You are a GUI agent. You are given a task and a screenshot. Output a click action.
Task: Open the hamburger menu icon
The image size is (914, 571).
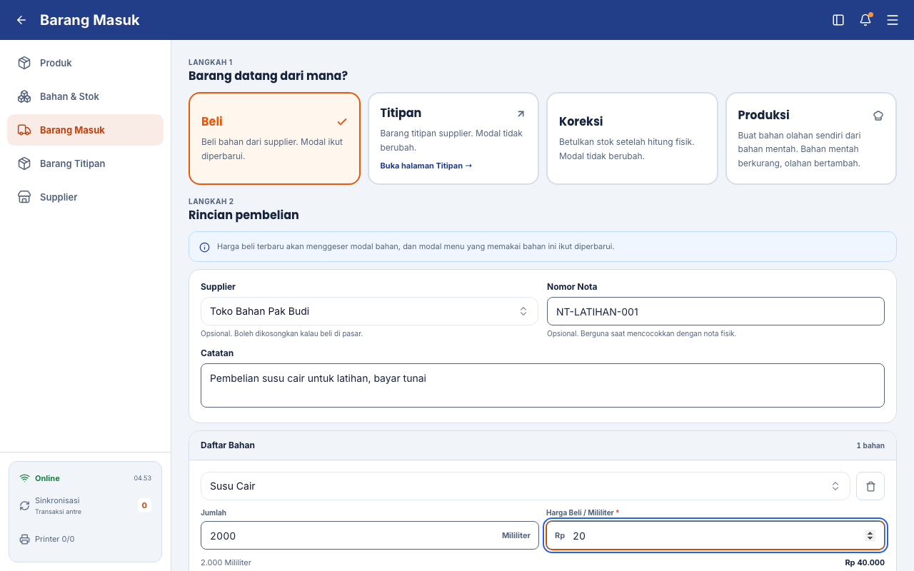pos(893,20)
